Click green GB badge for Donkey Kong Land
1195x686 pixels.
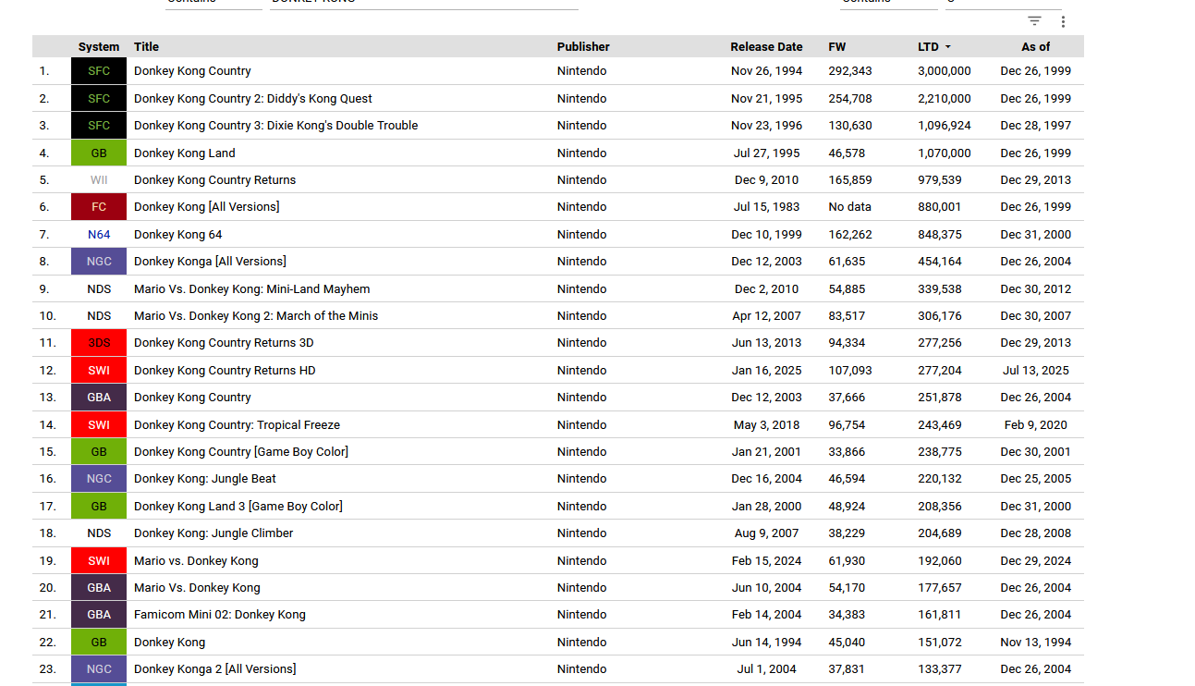tap(99, 153)
